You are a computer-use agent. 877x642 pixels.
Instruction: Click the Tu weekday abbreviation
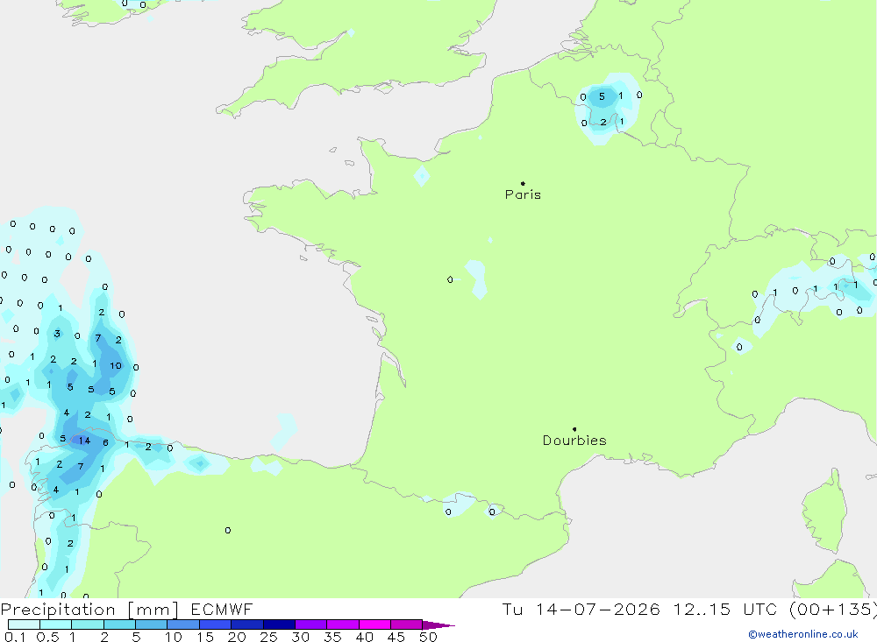coord(512,609)
